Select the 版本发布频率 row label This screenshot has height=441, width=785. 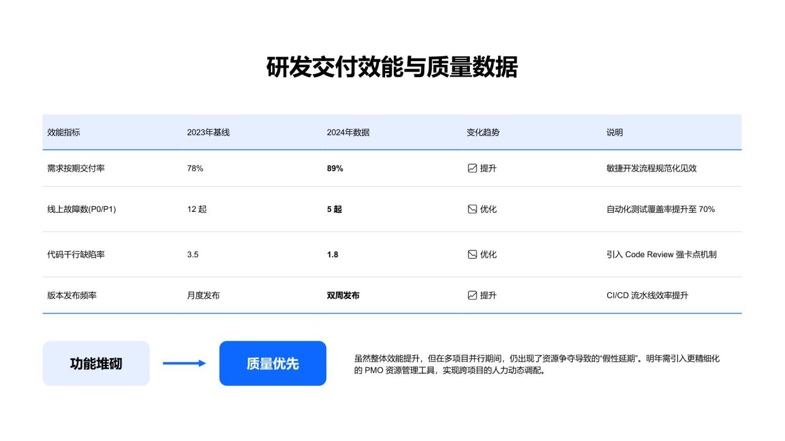pyautogui.click(x=72, y=295)
